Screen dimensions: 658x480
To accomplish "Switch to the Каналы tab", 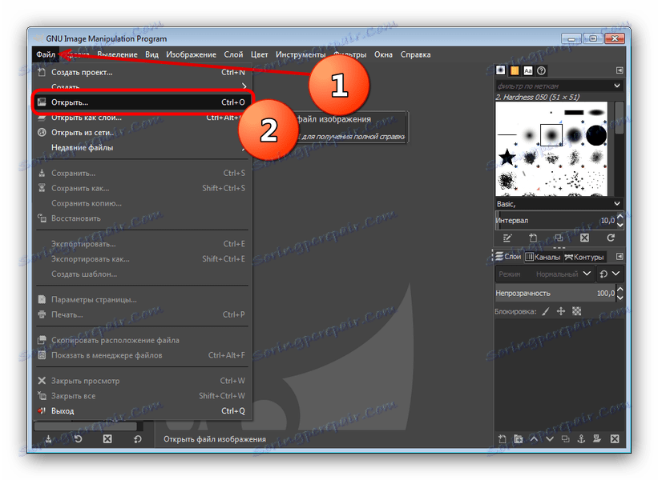I will [543, 257].
